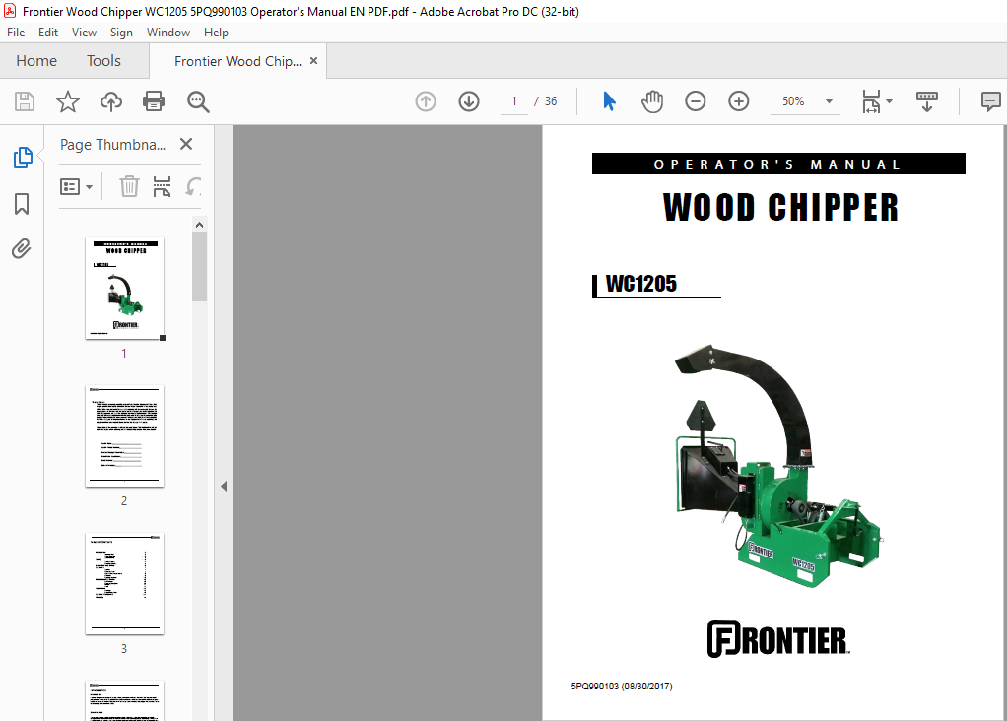Zoom out with the minus icon
Image resolution: width=1007 pixels, height=721 pixels.
pyautogui.click(x=695, y=101)
